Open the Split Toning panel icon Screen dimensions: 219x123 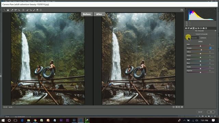[x=196, y=28]
